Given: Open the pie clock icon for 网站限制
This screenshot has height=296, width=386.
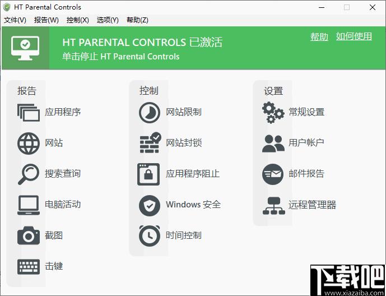Looking at the screenshot, I should (x=150, y=113).
